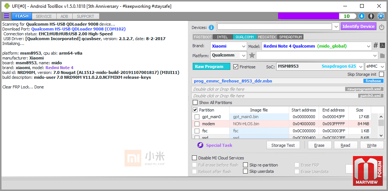
Task: Check the ssd partition checkbox
Action: (197, 137)
